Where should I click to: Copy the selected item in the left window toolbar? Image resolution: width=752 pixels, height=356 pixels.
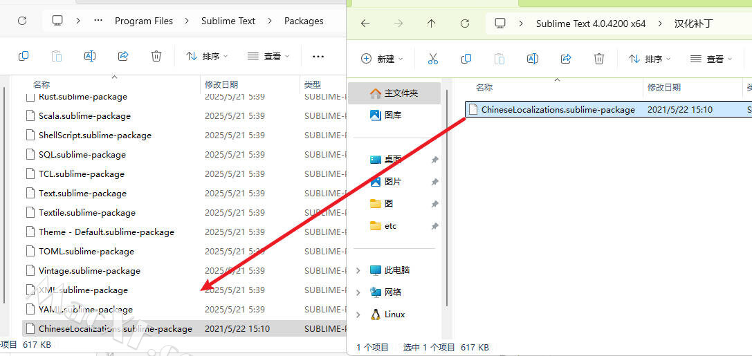pyautogui.click(x=23, y=56)
